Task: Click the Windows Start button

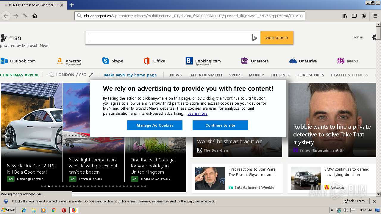Action: click(8, 210)
